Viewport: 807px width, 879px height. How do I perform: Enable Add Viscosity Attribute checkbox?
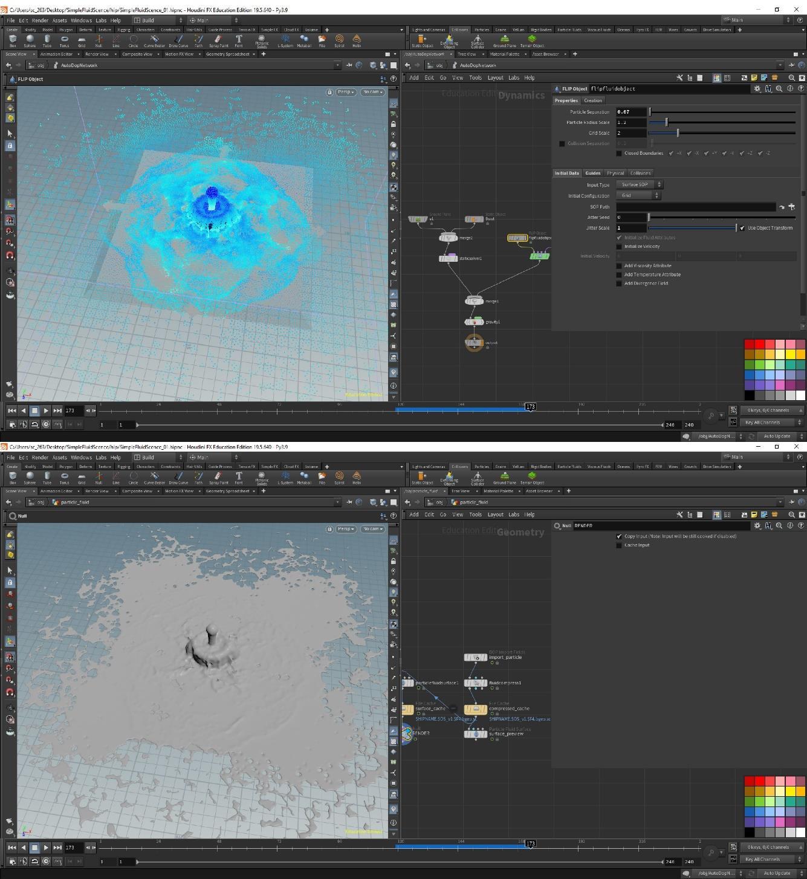point(619,265)
